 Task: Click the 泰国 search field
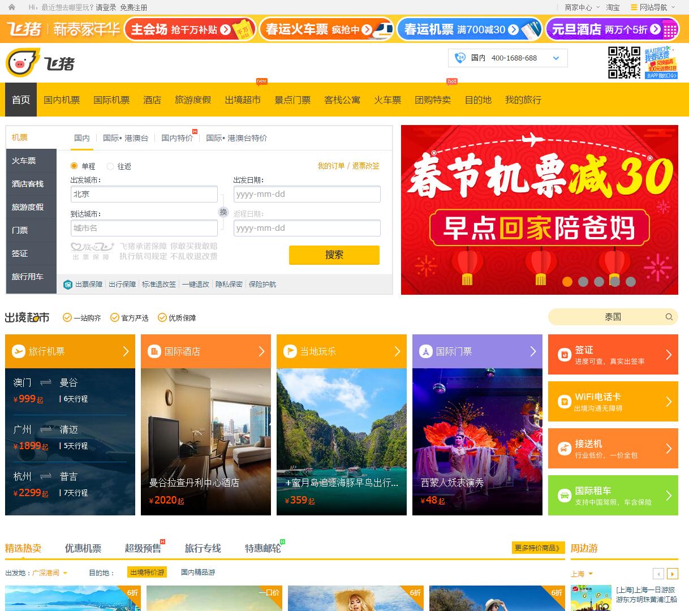click(613, 317)
